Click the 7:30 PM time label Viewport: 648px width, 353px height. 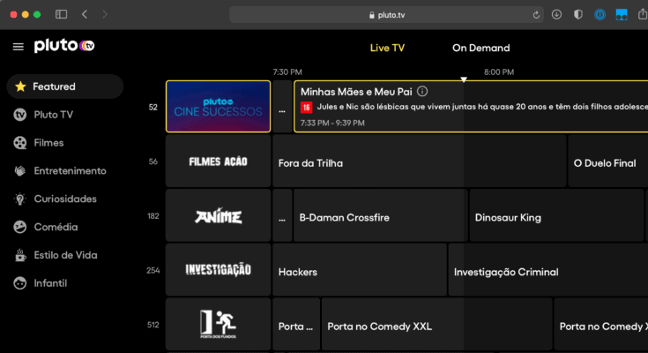(x=287, y=72)
